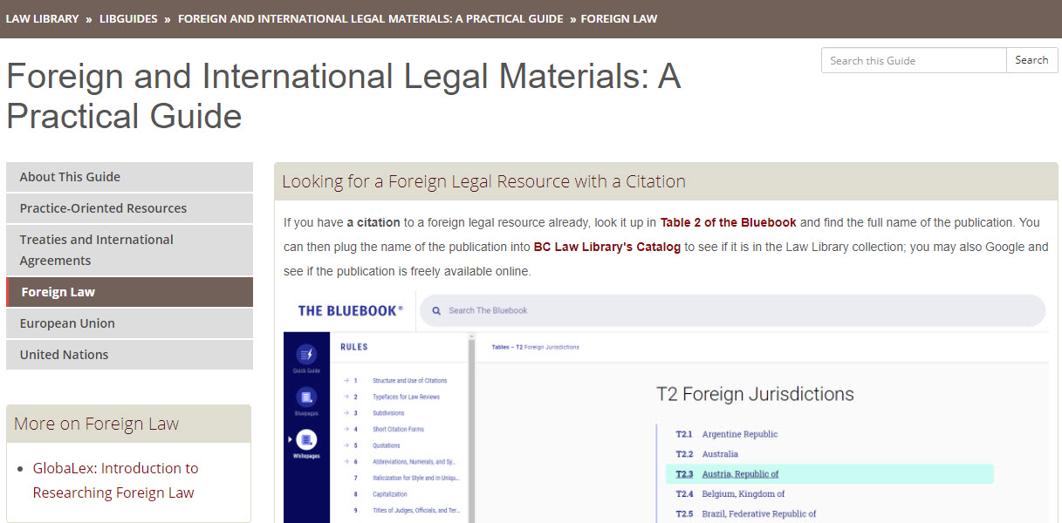Select the Foreign Law tab
Viewport: 1062px width, 523px height.
(129, 292)
